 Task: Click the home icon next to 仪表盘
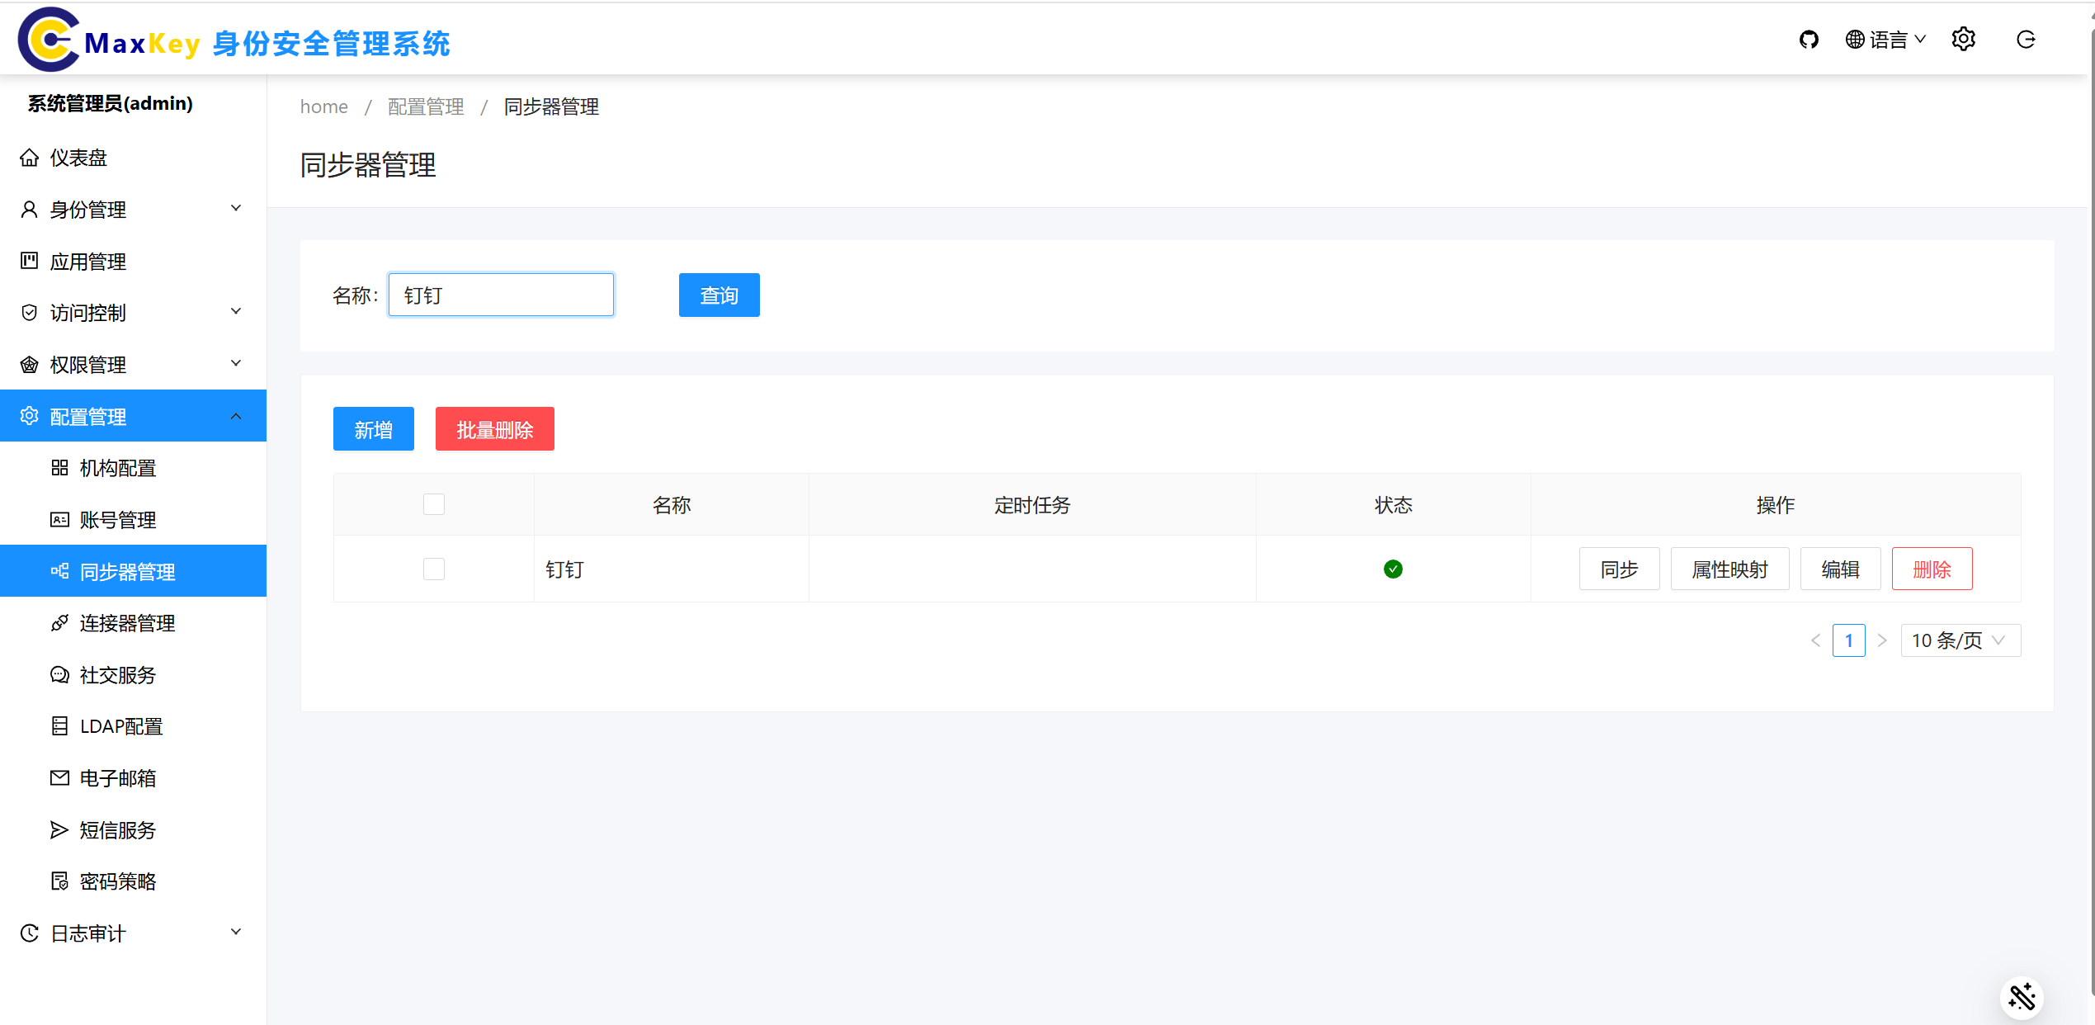[x=30, y=158]
